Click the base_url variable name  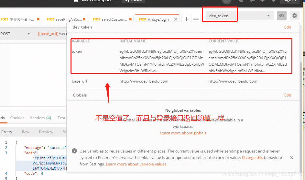point(79,81)
